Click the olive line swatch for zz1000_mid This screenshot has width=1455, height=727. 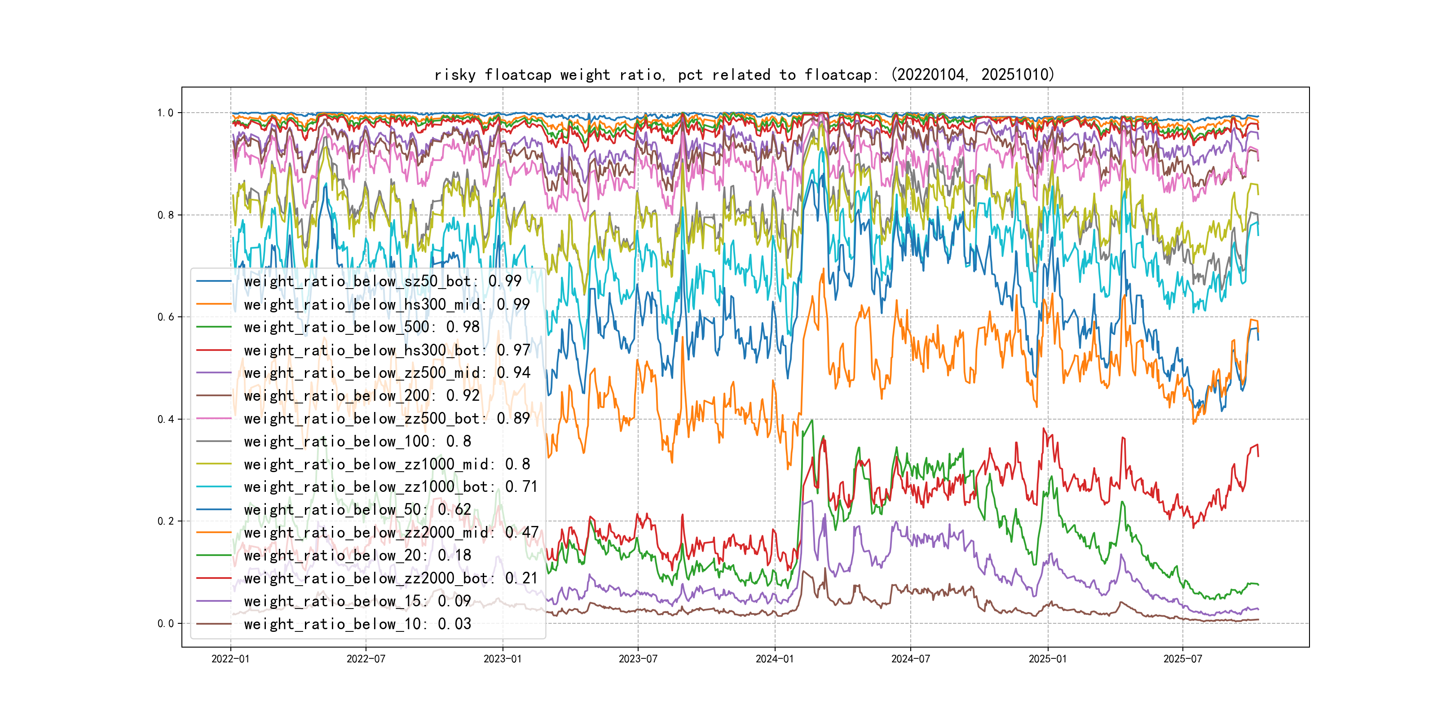(214, 464)
